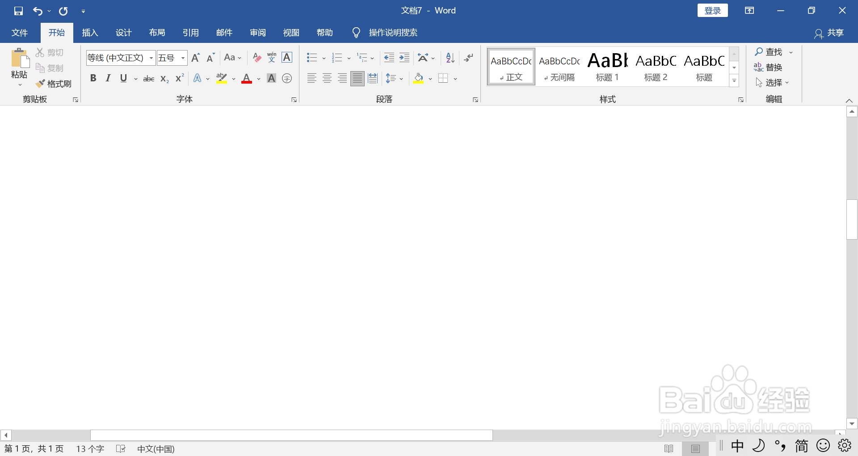
Task: Open the spelling proofing icon in status bar
Action: [121, 448]
